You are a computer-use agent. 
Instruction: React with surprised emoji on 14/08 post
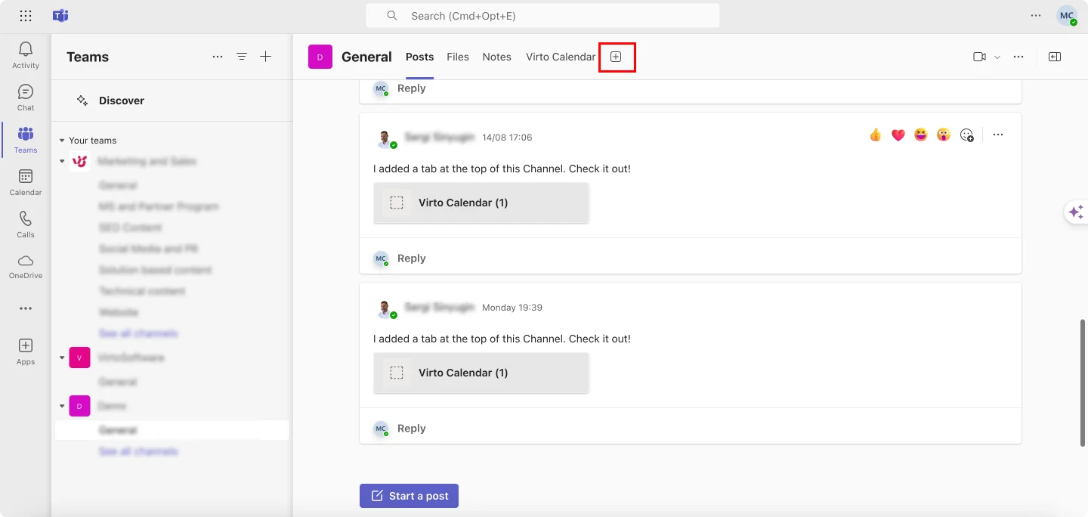pyautogui.click(x=944, y=135)
